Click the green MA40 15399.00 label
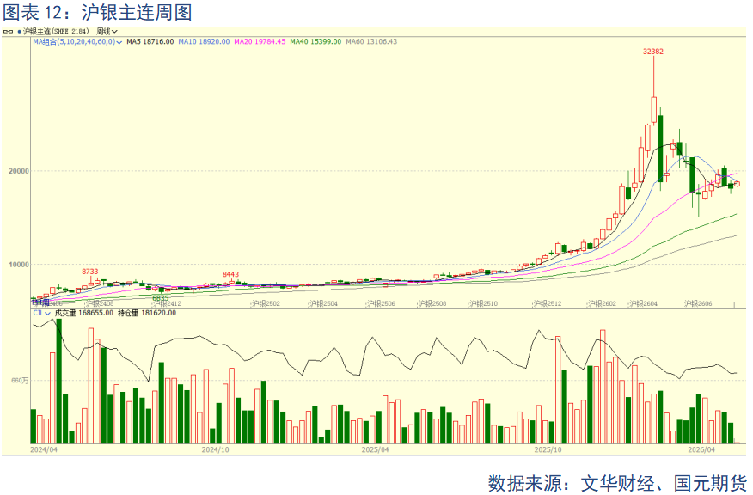 (315, 42)
